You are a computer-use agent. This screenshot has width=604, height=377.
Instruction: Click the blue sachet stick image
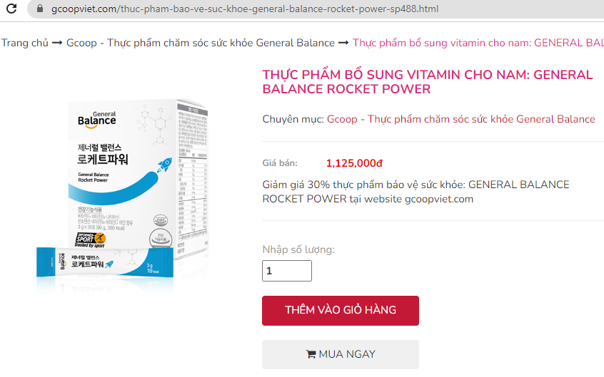105,262
